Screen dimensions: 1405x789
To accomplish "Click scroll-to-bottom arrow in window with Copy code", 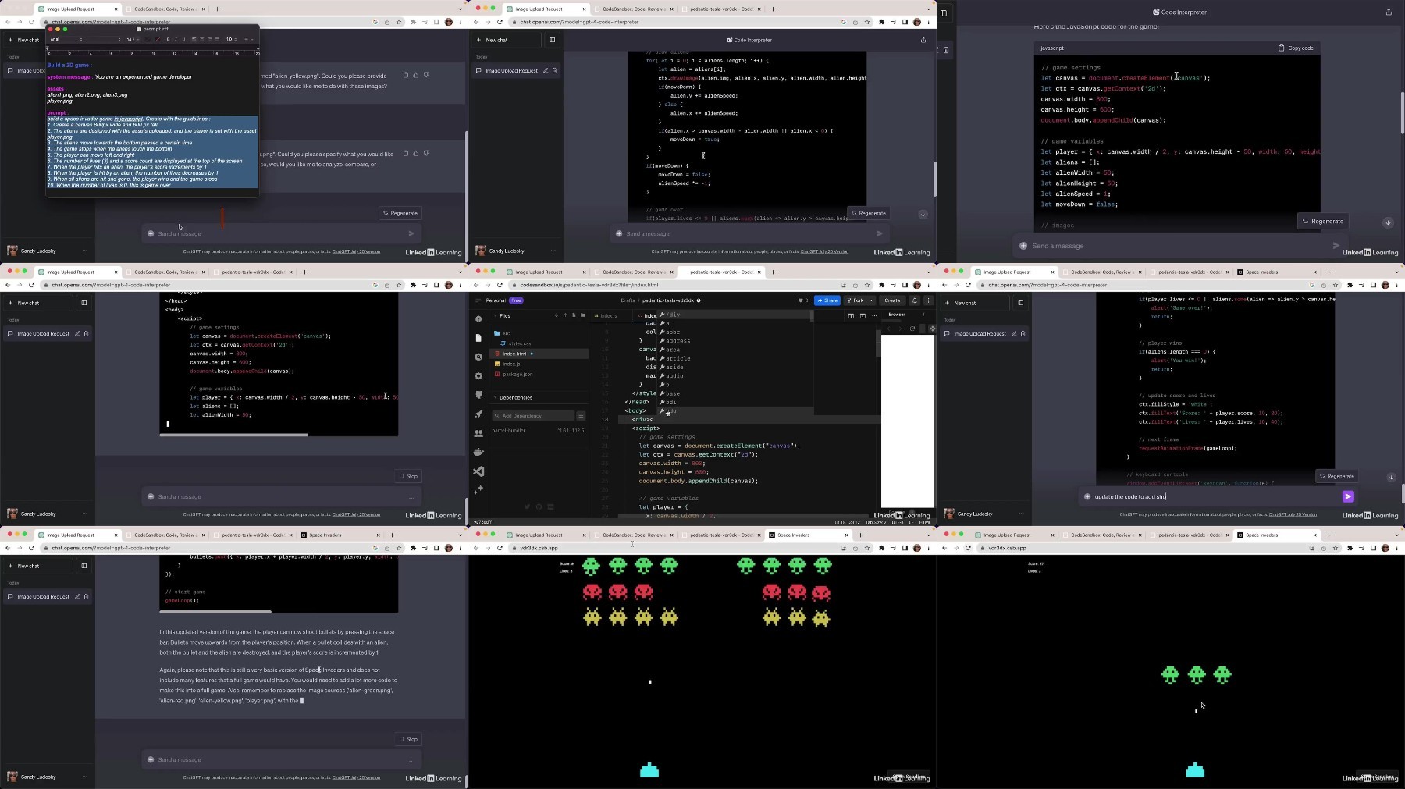I will click(1388, 222).
